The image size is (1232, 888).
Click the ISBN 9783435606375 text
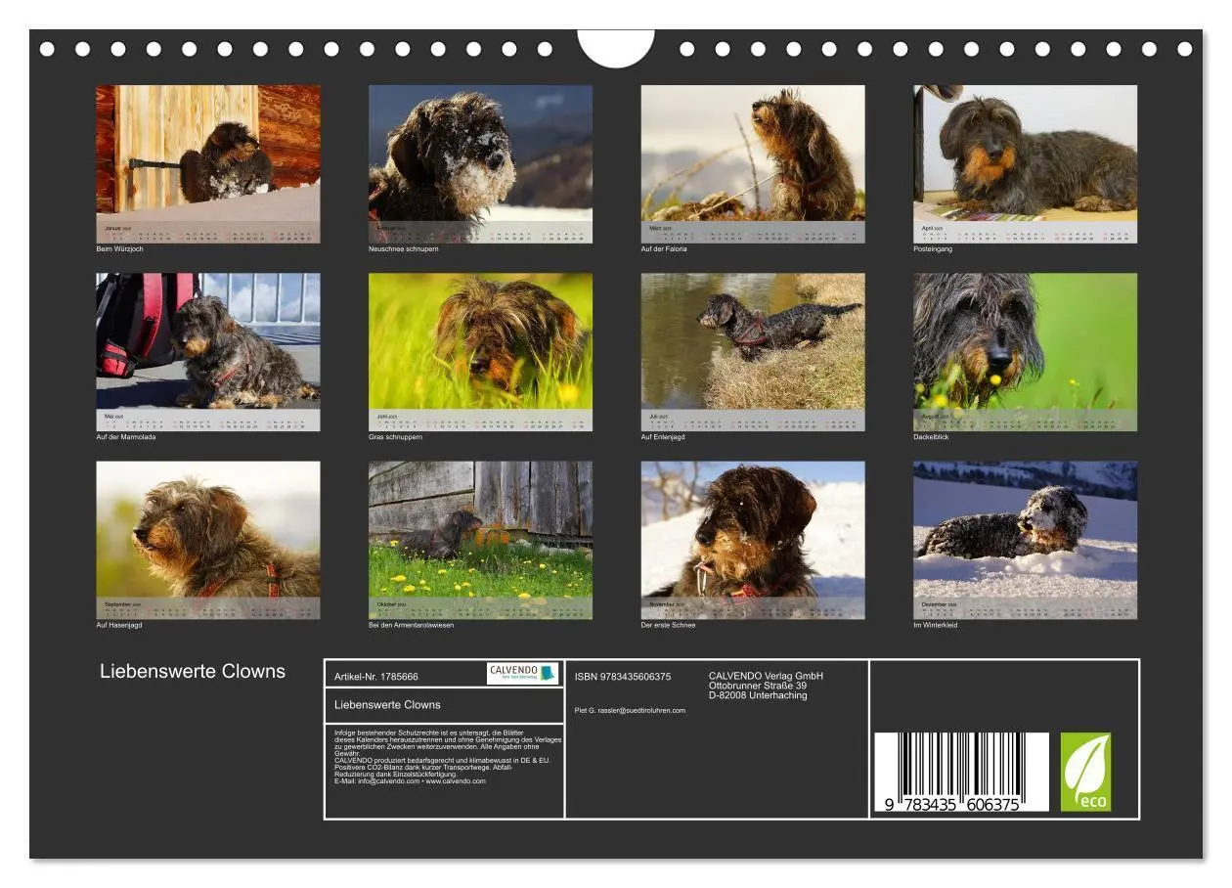[623, 677]
